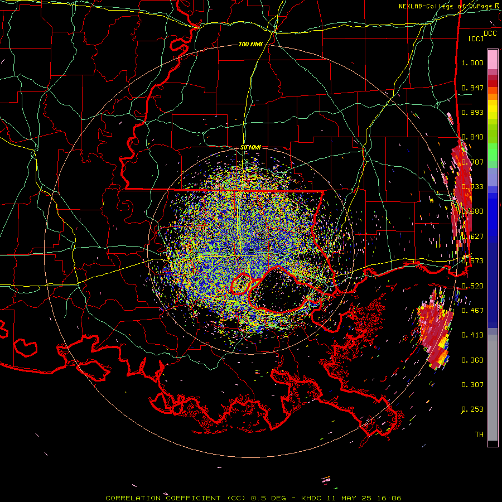The width and height of the screenshot is (502, 502).
Task: Click the 0.413 legend value
Action: 472,335
